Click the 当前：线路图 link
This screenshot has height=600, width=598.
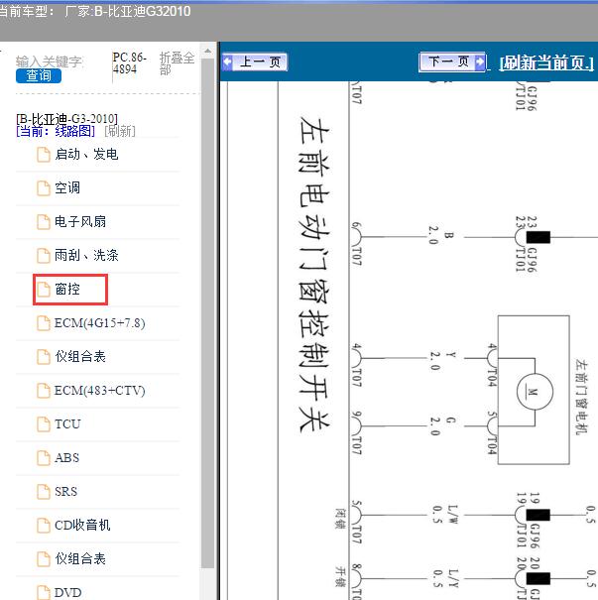[56, 131]
